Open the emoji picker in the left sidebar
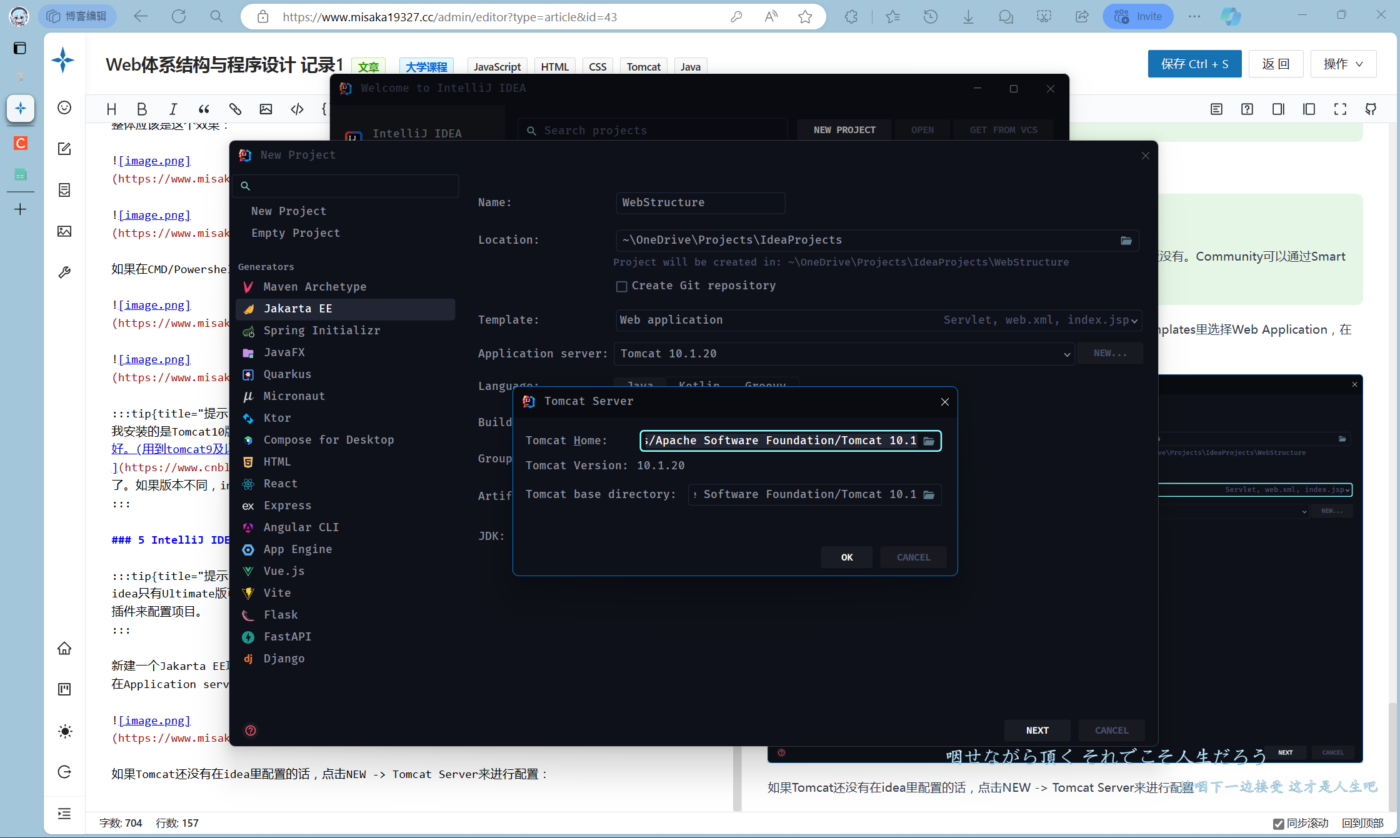1400x838 pixels. 64,107
